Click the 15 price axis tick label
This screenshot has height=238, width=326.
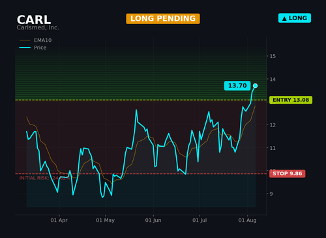[x=273, y=56]
